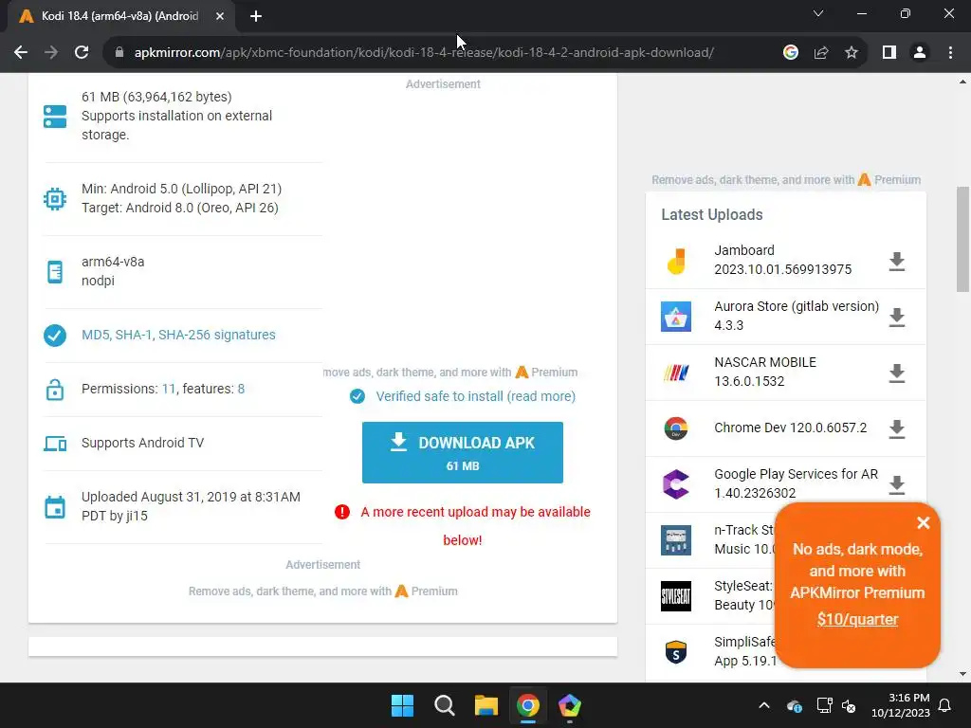Download the Jamboard APK via its arrow icon
Image resolution: width=971 pixels, height=728 pixels.
coord(897,262)
